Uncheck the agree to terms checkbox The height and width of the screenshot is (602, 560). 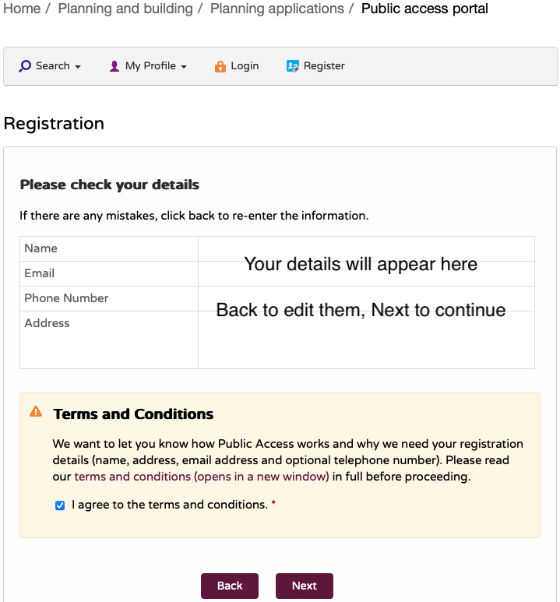click(x=60, y=505)
